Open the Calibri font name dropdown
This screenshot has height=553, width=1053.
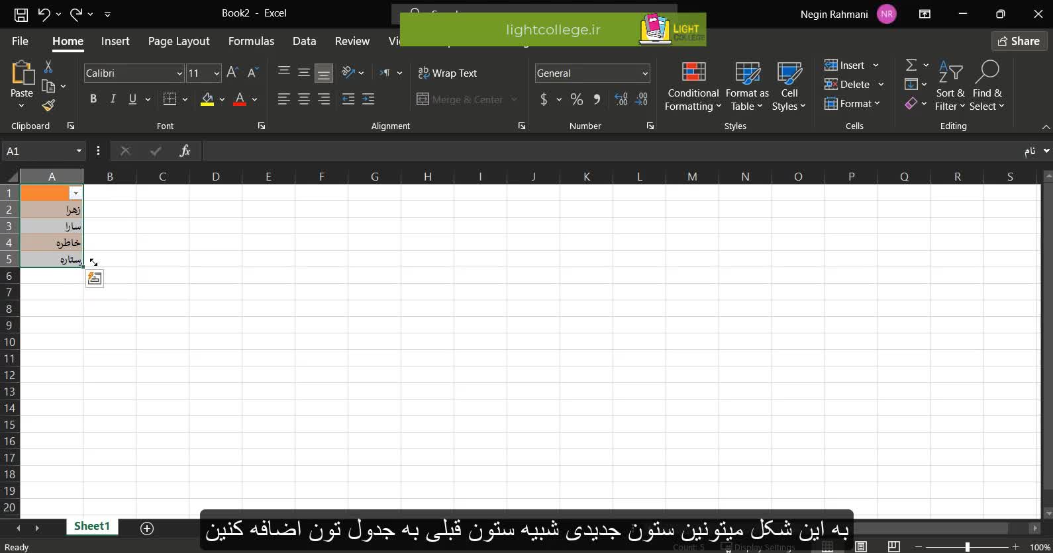[179, 73]
